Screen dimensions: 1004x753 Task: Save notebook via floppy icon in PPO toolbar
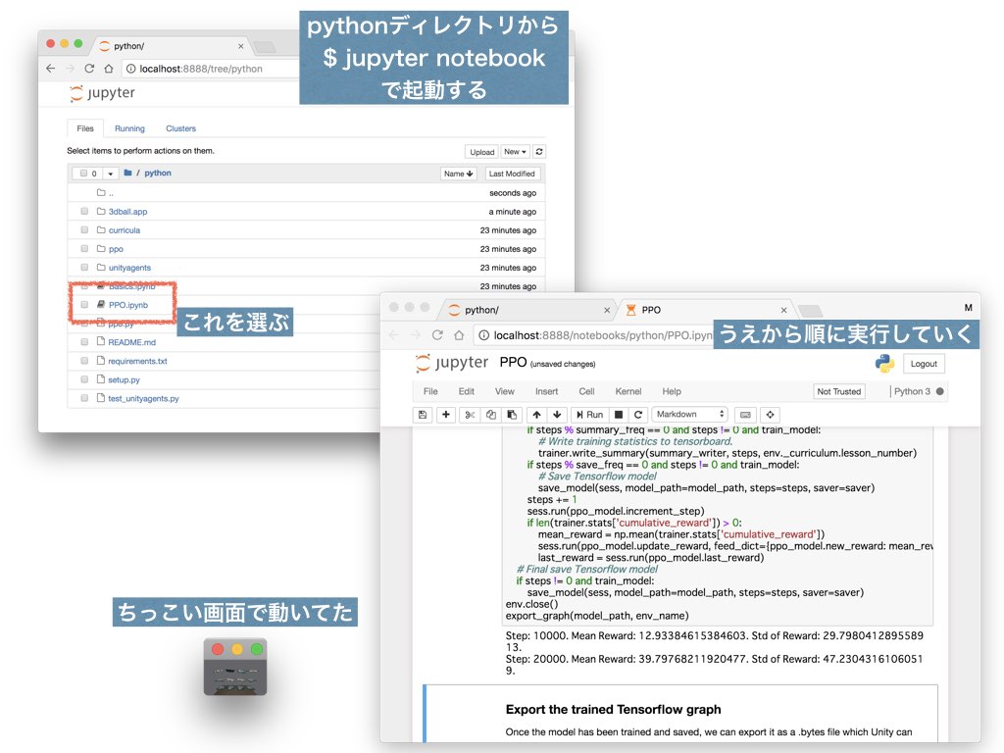pyautogui.click(x=423, y=415)
